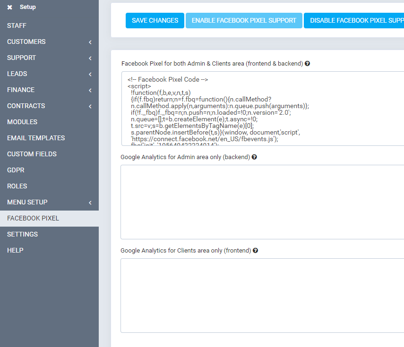The height and width of the screenshot is (347, 404).
Task: Open Help in the sidebar
Action: [49, 250]
